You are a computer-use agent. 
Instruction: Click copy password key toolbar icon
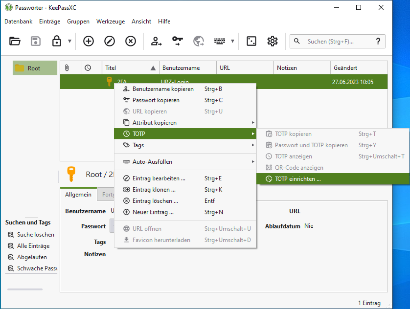(x=177, y=41)
